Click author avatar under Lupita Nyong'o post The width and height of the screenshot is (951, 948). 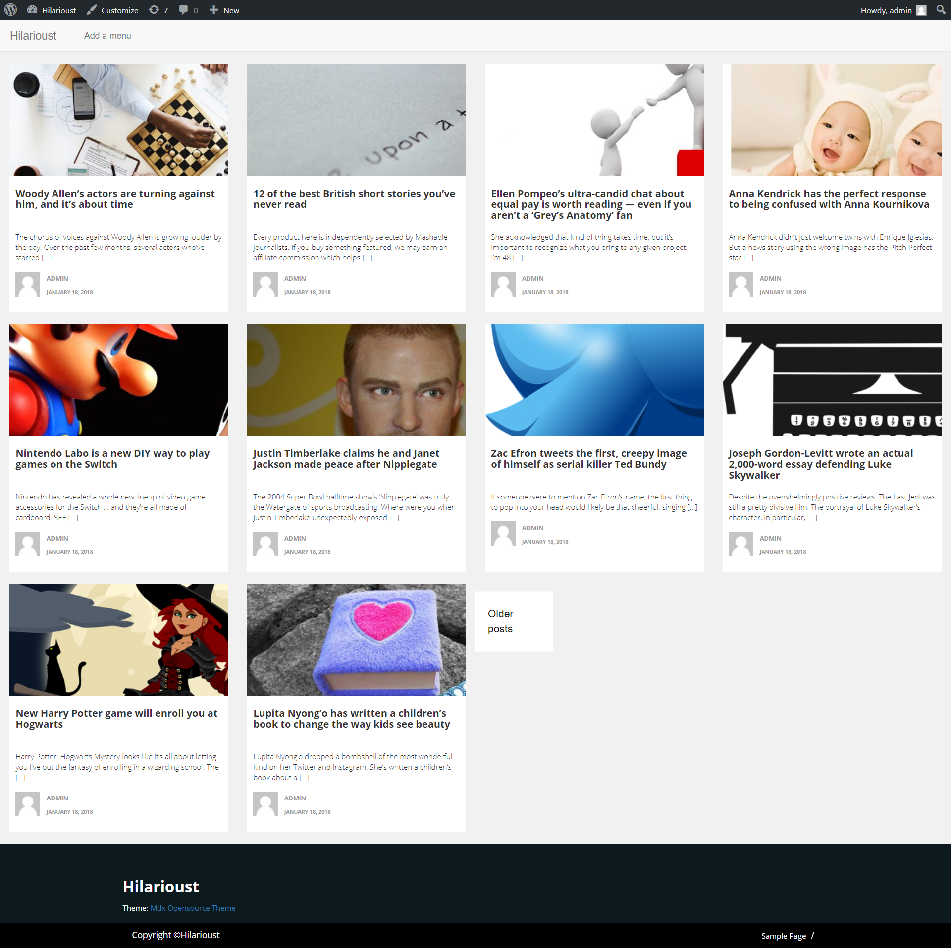(x=265, y=804)
